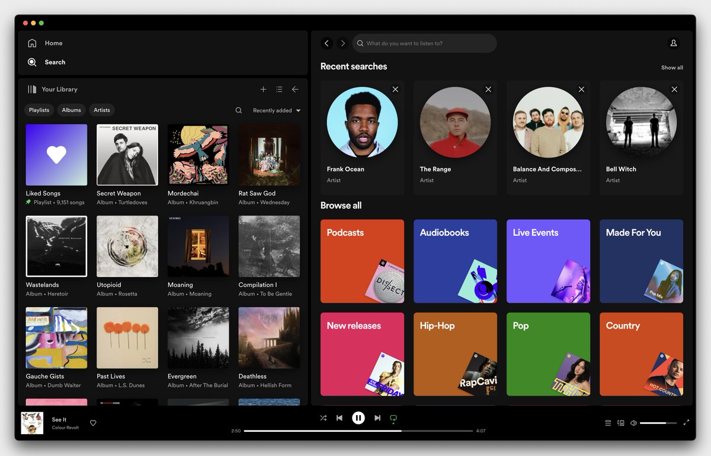Screen dimensions: 711x456
Task: Click now playing See It album art
Action: tap(33, 423)
